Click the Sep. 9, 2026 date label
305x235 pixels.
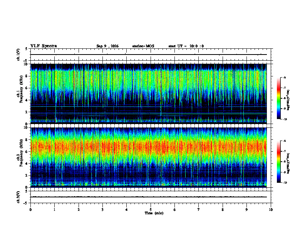click(107, 46)
